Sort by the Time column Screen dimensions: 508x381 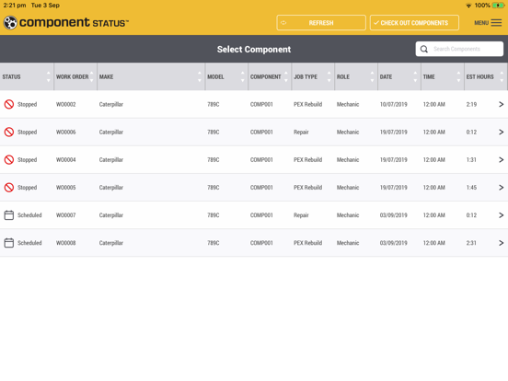click(x=443, y=76)
